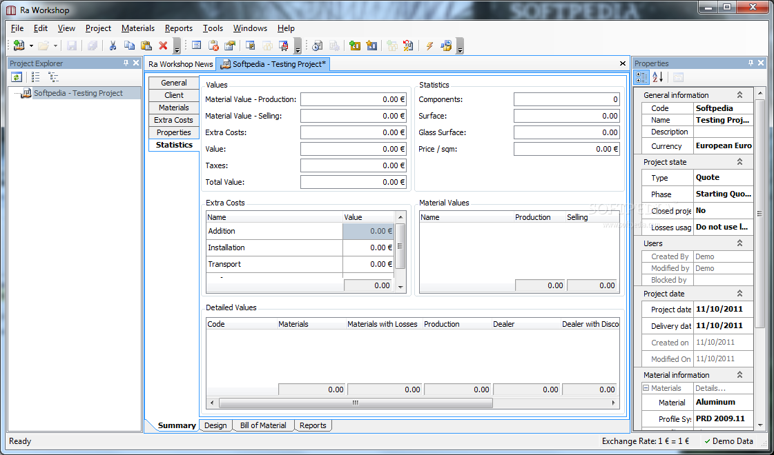Click the green plus add component icon
Screen dimensions: 774x455
tap(354, 46)
